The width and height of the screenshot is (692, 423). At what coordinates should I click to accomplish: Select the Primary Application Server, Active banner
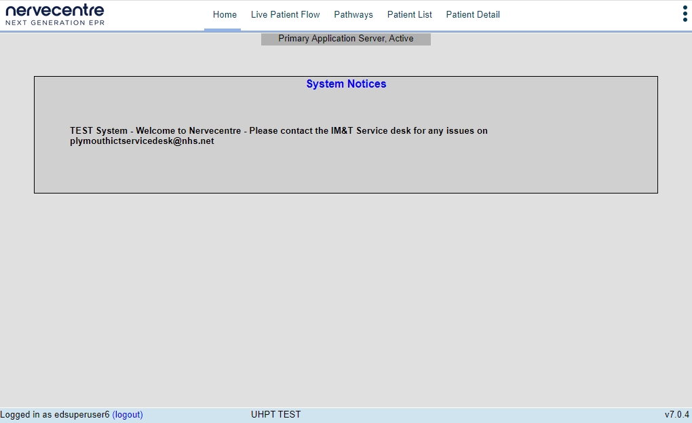point(345,39)
